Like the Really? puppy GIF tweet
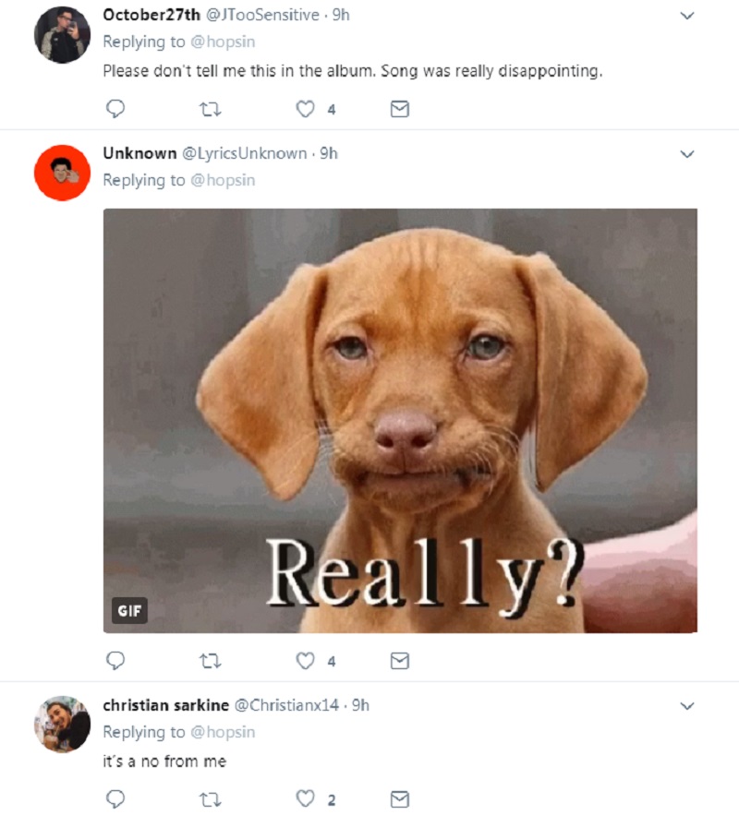Screen dimensions: 739x815 click(305, 661)
